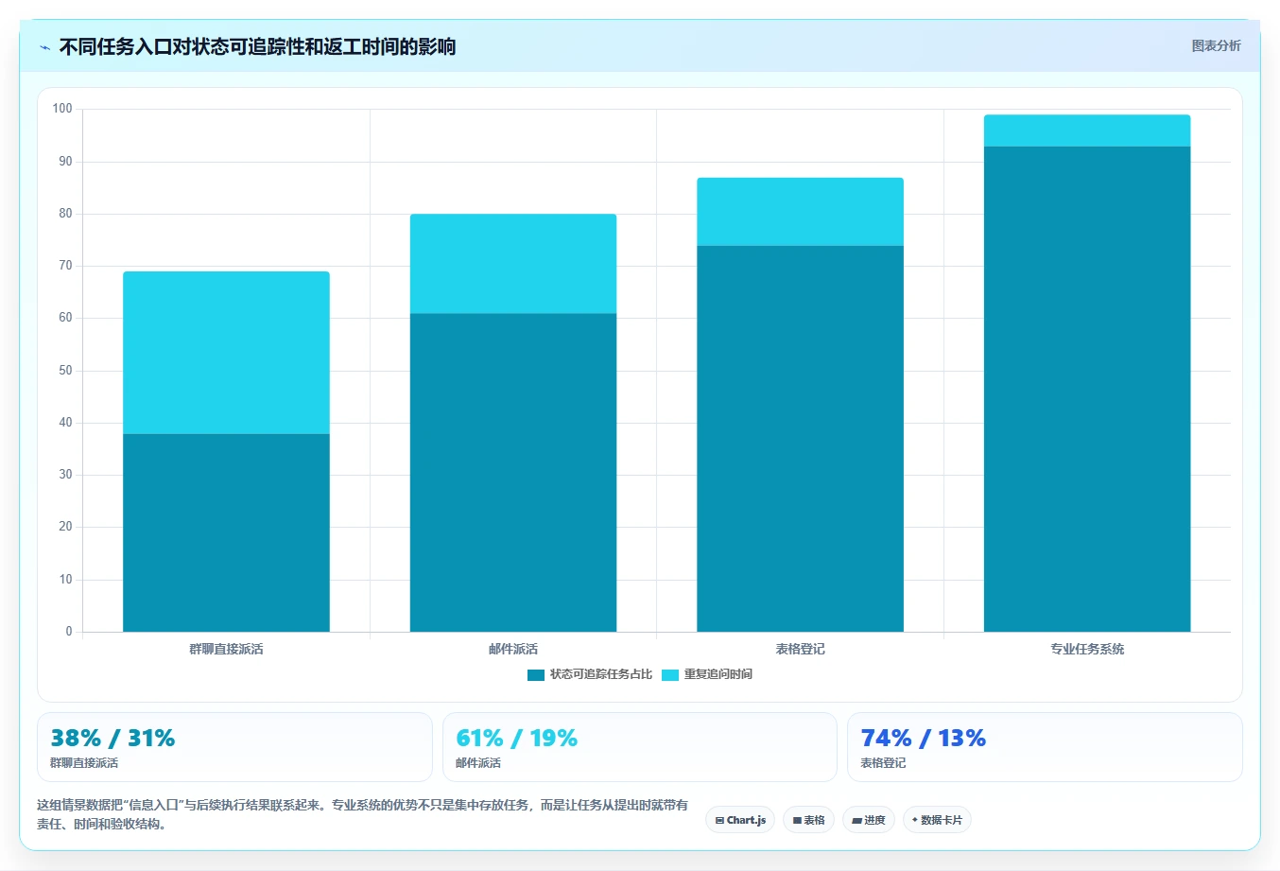1280x871 pixels.
Task: Click the light cyan legend color box
Action: click(670, 675)
